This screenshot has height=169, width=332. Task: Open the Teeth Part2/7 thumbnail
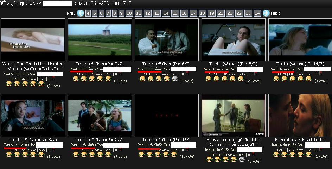(100, 115)
